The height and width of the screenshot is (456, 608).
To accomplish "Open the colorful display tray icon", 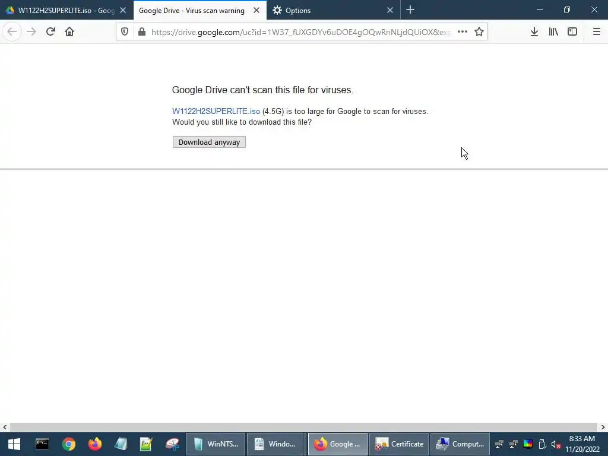I will (528, 444).
